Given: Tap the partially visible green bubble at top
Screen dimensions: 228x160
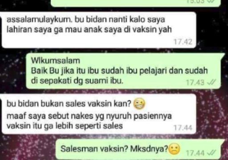Looking at the screenshot, I should [135, 3].
